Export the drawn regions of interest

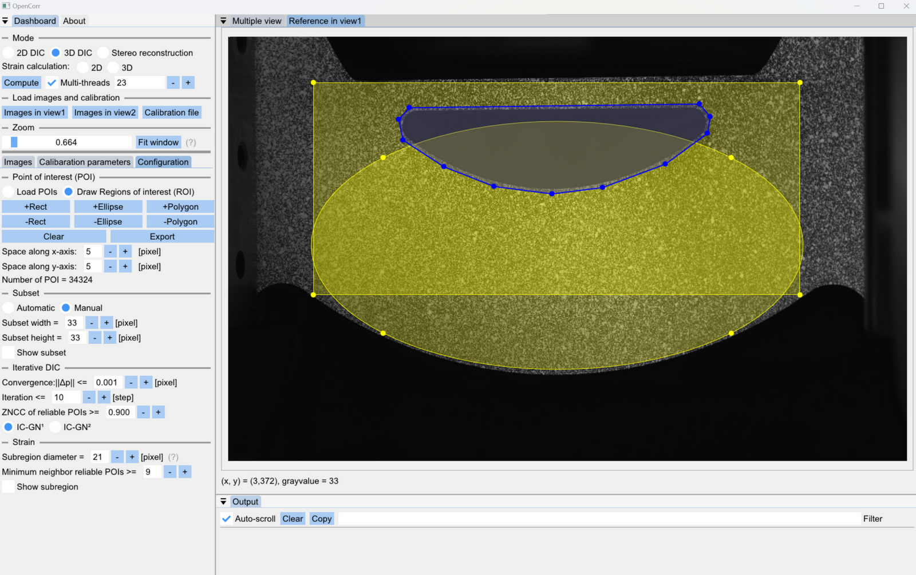click(162, 236)
